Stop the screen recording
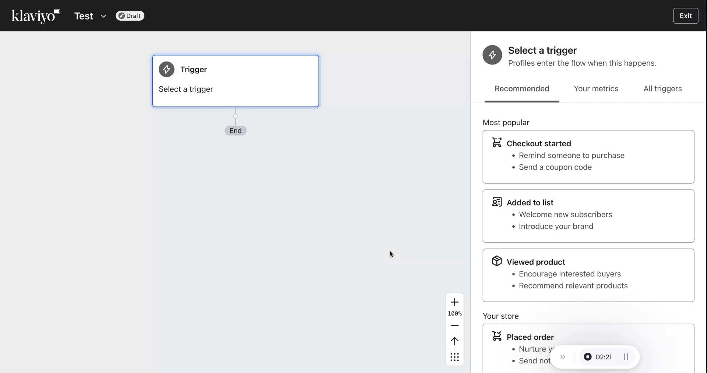The height and width of the screenshot is (373, 707). [x=587, y=357]
